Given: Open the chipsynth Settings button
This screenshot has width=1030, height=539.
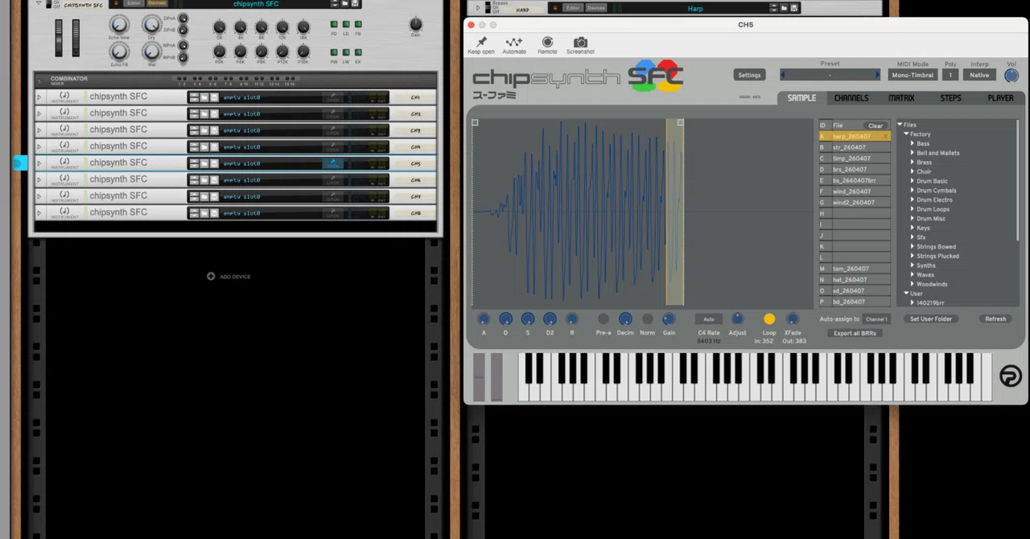Looking at the screenshot, I should tap(749, 75).
